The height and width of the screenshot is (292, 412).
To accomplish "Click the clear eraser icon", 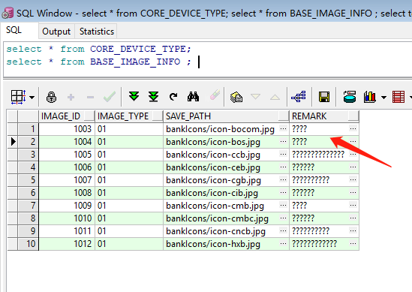I will point(215,95).
